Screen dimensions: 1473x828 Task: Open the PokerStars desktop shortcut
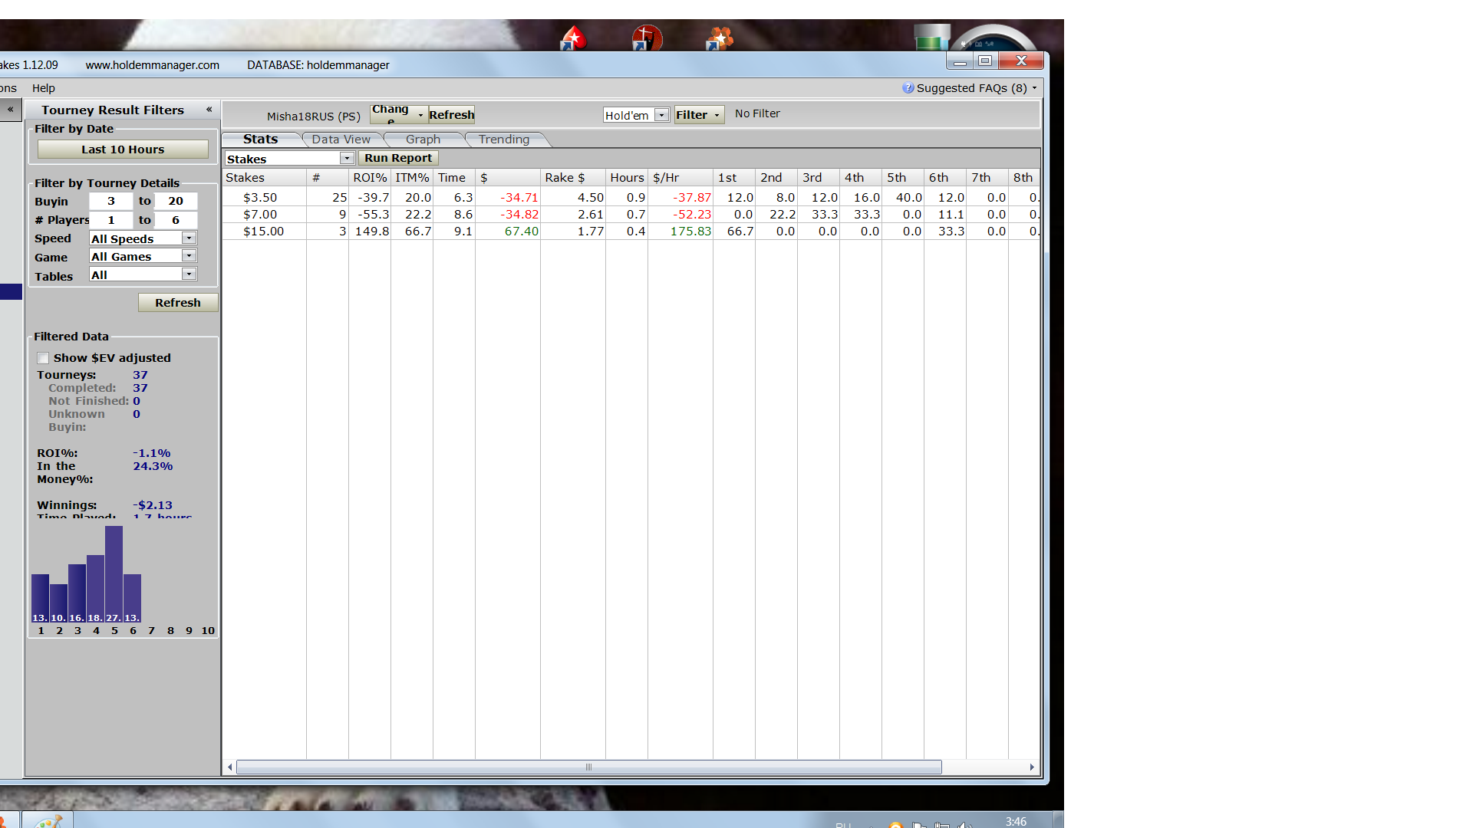click(573, 38)
